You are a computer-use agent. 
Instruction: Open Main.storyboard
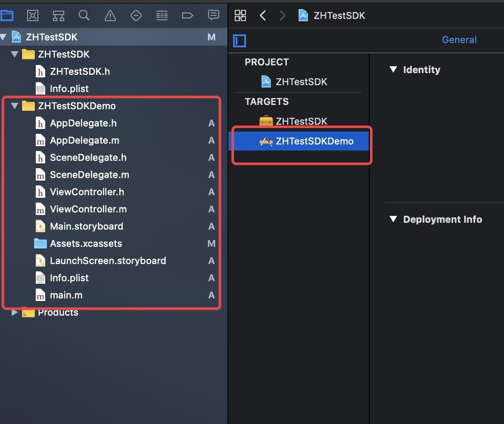click(x=86, y=226)
